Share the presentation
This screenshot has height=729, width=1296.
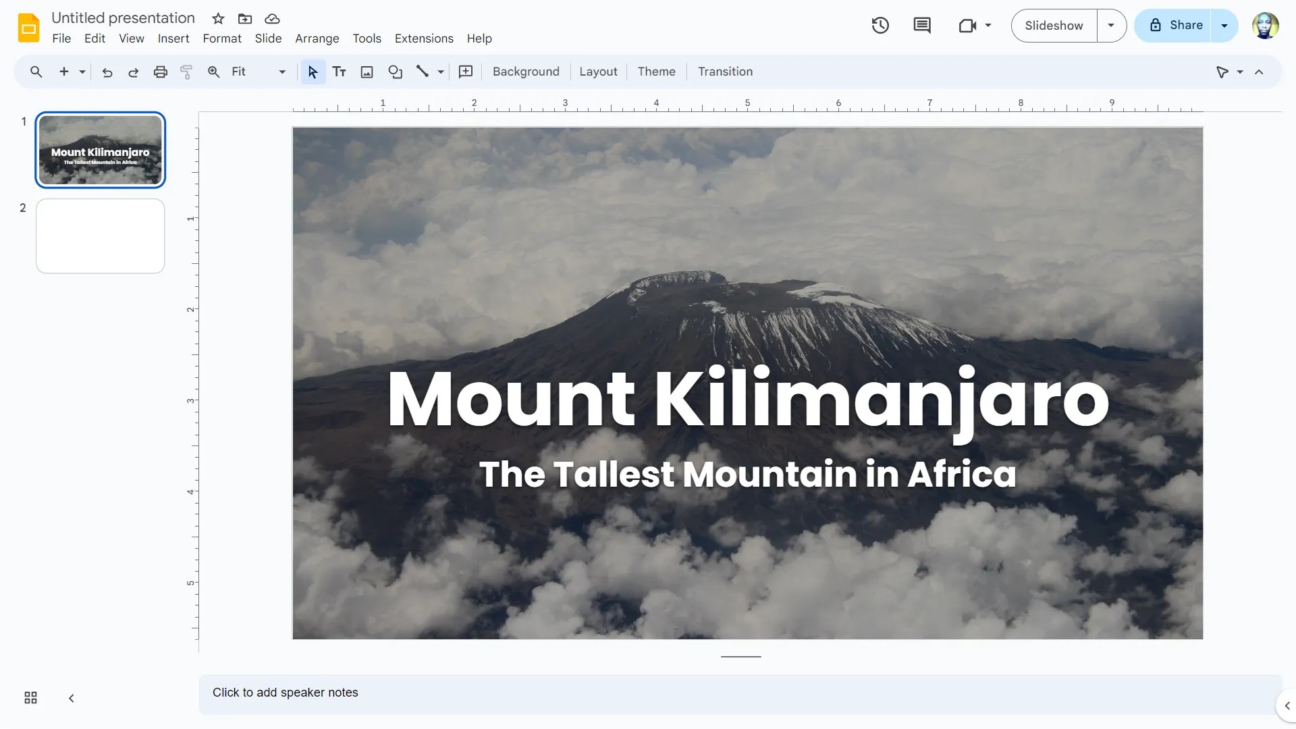click(x=1183, y=25)
